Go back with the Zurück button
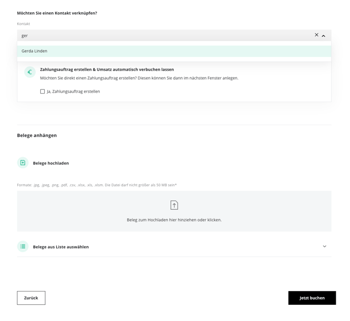The width and height of the screenshot is (350, 321). pyautogui.click(x=31, y=298)
